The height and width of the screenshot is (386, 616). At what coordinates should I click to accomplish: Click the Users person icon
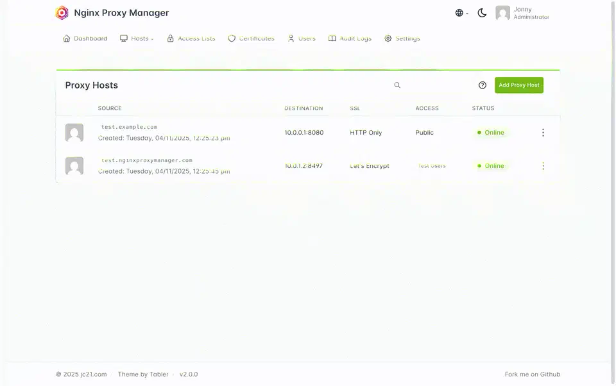click(290, 38)
